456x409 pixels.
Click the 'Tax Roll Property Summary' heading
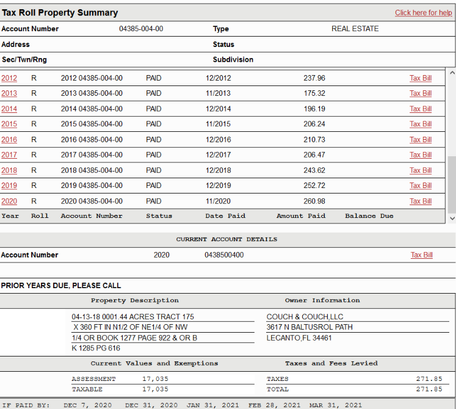point(60,13)
